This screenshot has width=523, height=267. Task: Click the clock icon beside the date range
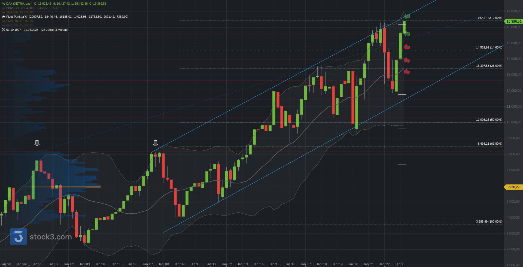click(x=3, y=30)
